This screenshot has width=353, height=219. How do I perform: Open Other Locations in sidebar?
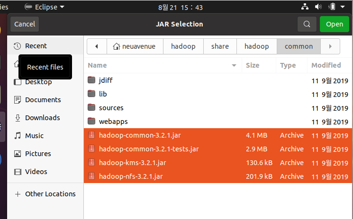[45, 194]
